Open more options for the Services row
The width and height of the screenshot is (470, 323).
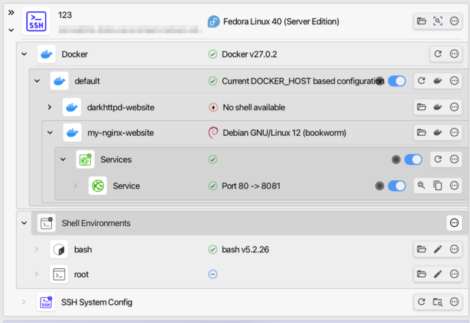pyautogui.click(x=454, y=159)
